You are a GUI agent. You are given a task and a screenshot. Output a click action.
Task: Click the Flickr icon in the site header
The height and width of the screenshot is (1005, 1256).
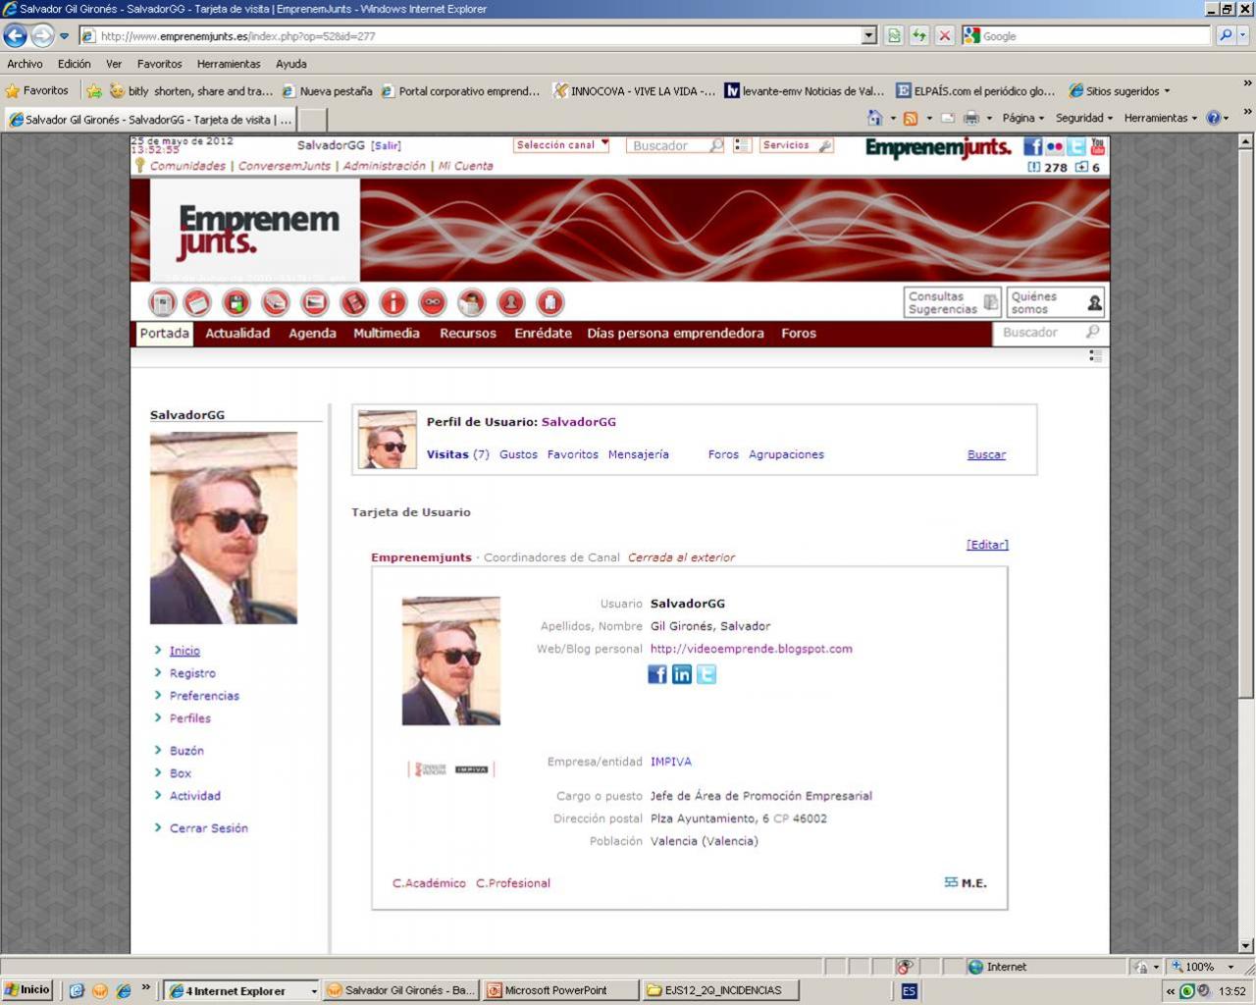coord(1055,146)
